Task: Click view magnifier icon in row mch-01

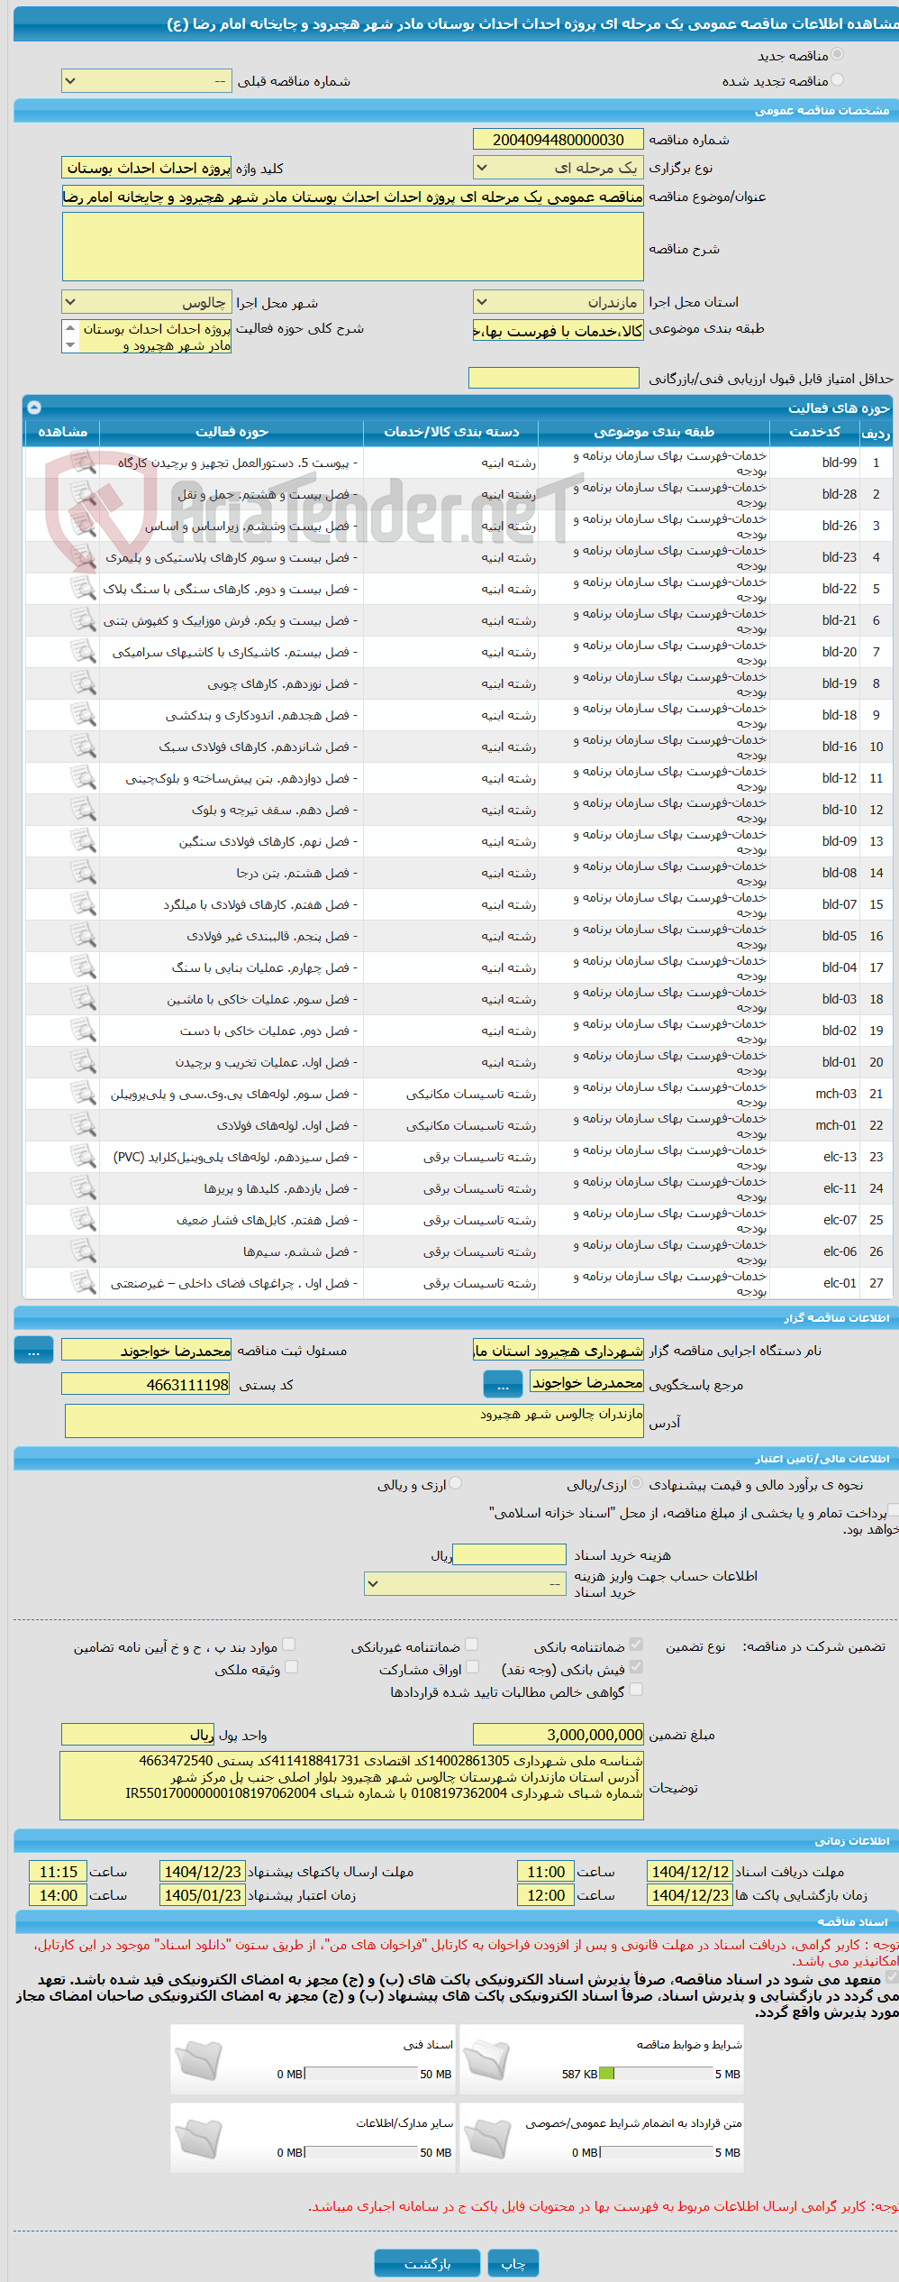Action: click(83, 1125)
